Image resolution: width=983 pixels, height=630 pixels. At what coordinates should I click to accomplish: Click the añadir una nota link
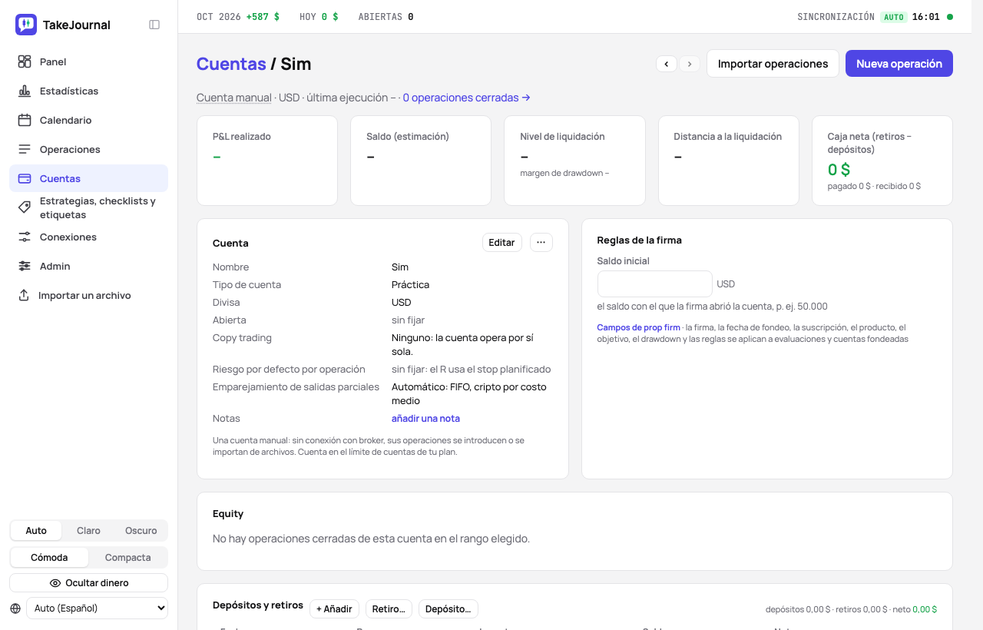tap(425, 419)
